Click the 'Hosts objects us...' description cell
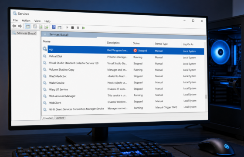 (x=117, y=82)
